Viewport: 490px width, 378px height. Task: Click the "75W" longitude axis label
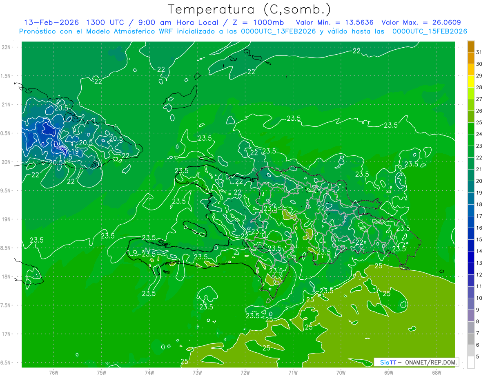click(102, 372)
